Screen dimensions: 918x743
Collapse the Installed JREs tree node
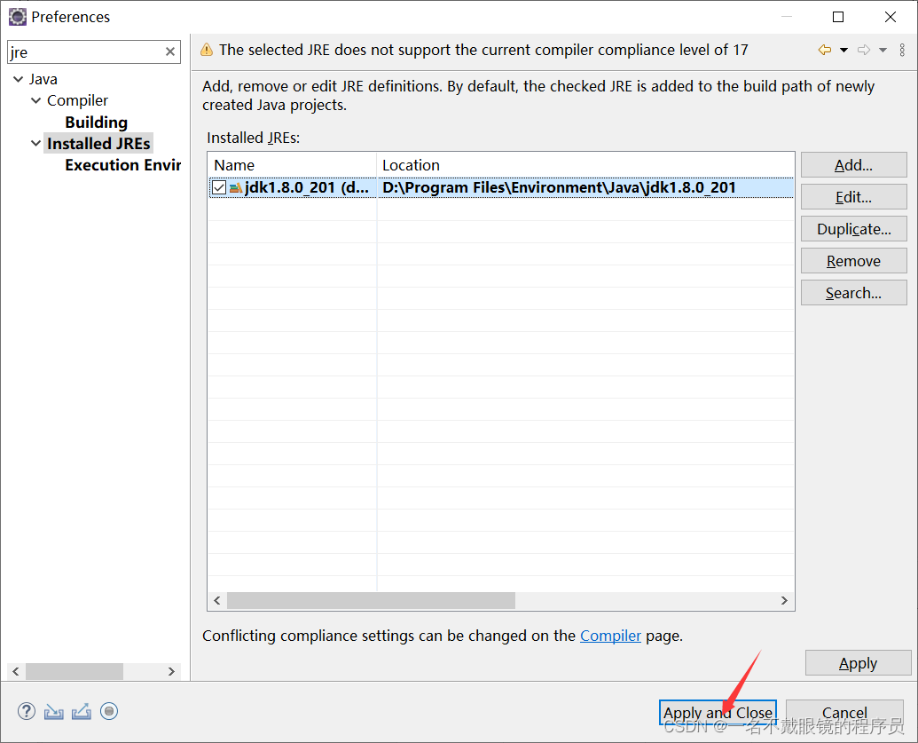point(35,144)
